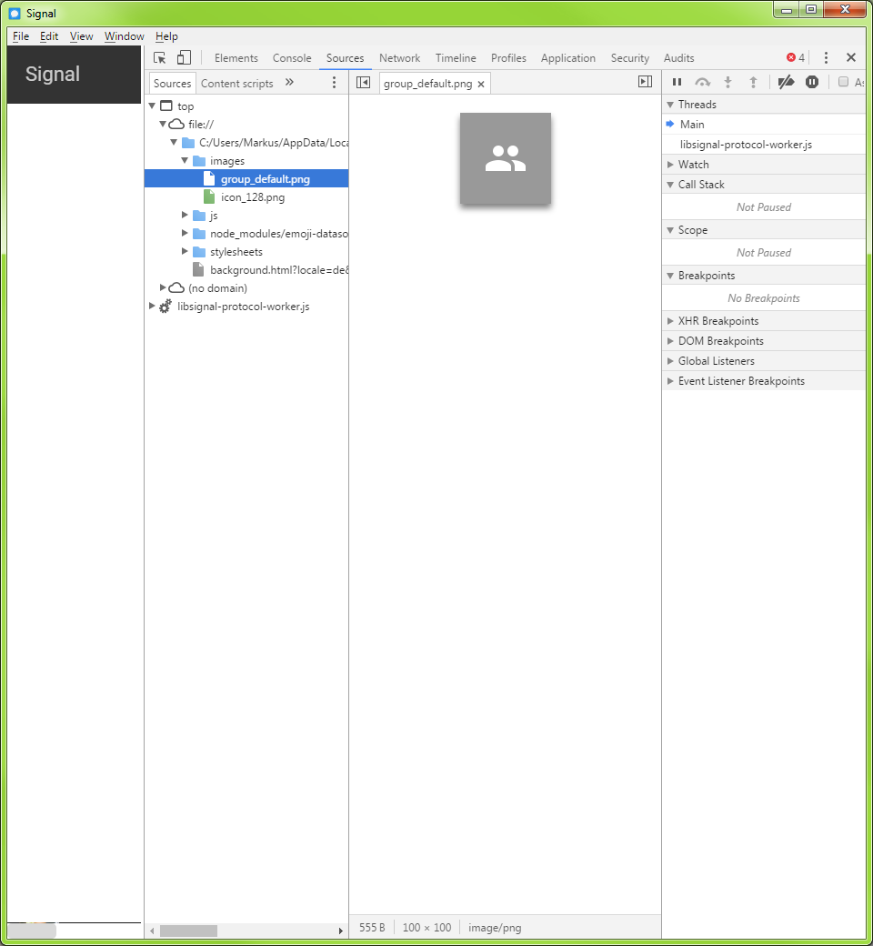Collapse the file:// tree node
Image resolution: width=873 pixels, height=946 pixels.
pos(162,124)
